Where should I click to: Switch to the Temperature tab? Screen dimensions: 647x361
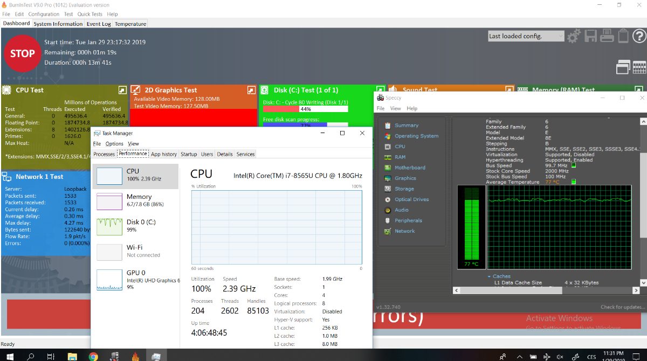pos(130,24)
